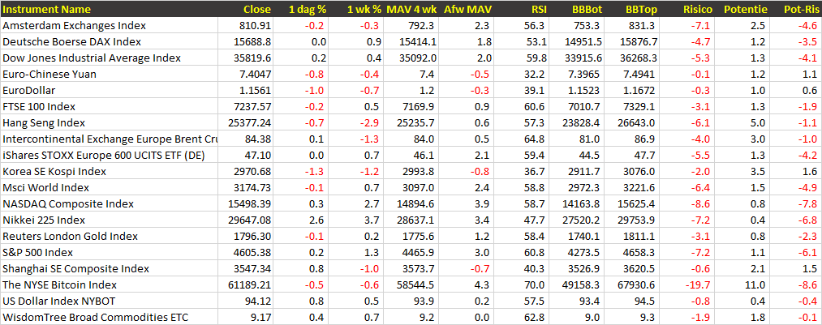The image size is (822, 325).
Task: Select the Bitcoin Potentie value 11.0
Action: click(x=754, y=285)
